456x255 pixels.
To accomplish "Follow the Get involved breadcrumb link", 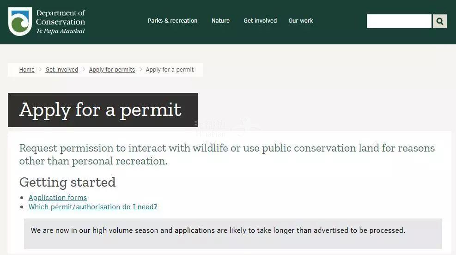I will coord(61,70).
